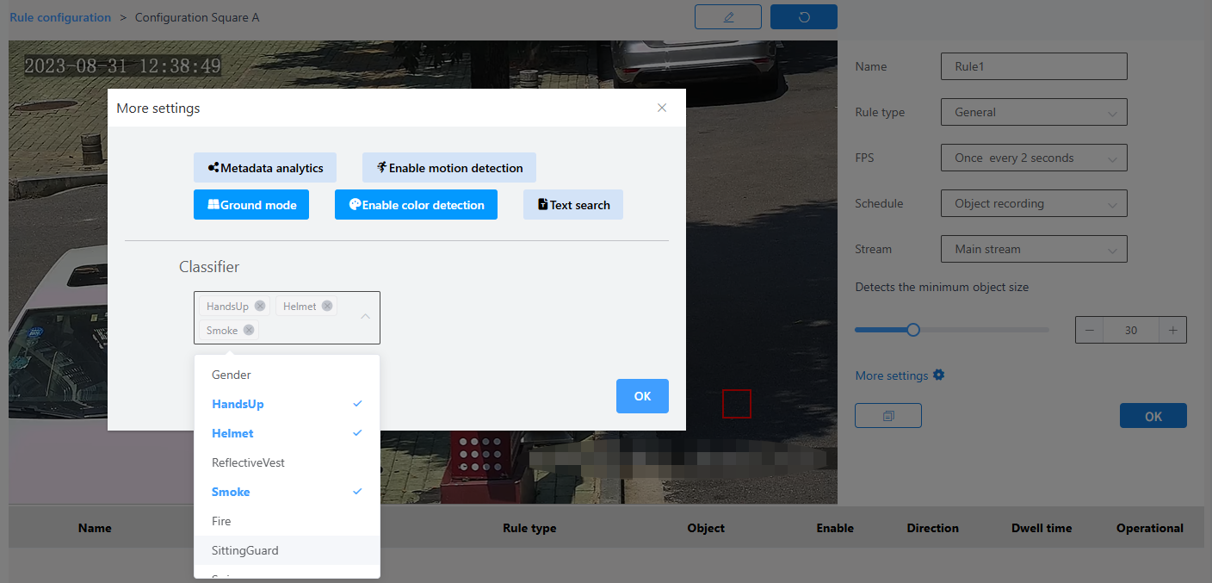The height and width of the screenshot is (583, 1212).
Task: Toggle Ground mode button
Action: click(251, 205)
